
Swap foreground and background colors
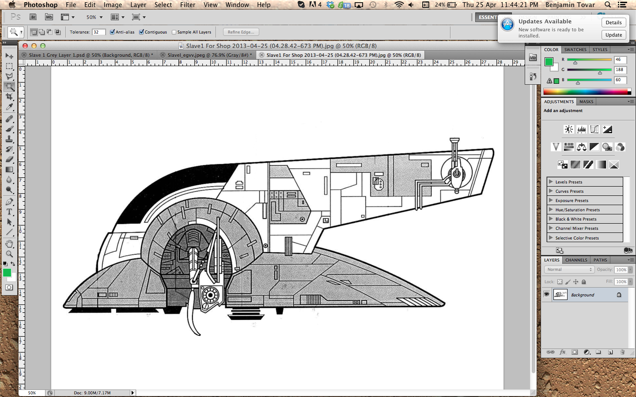pyautogui.click(x=13, y=264)
